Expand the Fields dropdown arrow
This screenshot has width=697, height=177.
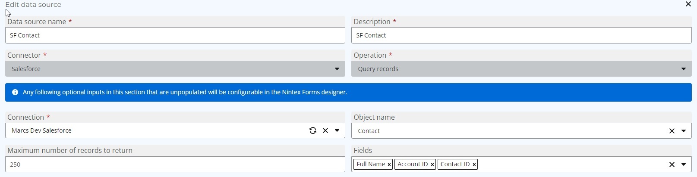tap(684, 165)
